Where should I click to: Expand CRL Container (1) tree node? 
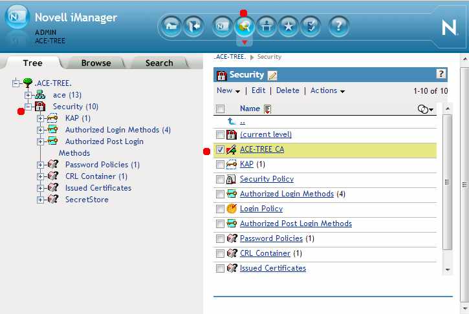tap(40, 176)
